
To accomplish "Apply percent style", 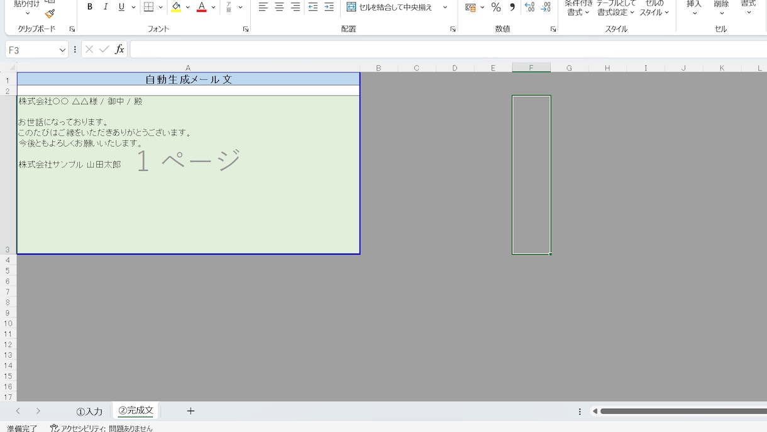I will pos(496,7).
